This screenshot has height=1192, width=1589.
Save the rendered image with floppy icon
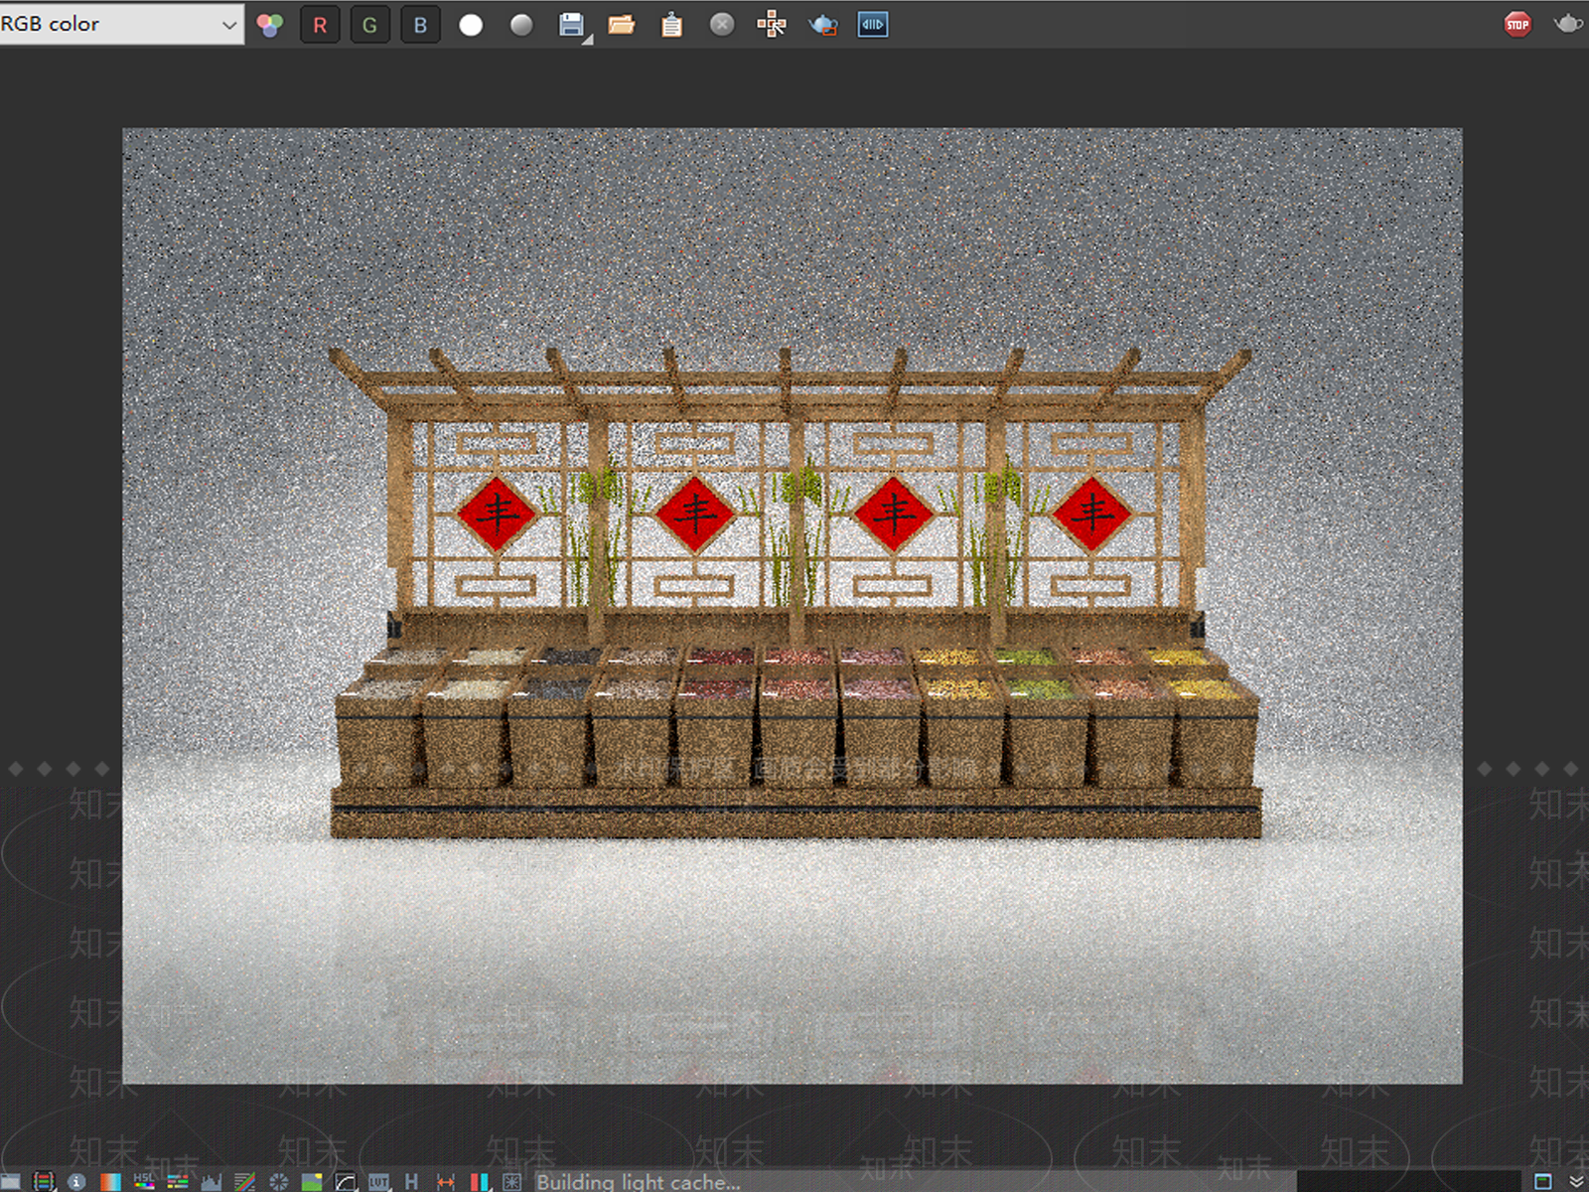coord(572,25)
